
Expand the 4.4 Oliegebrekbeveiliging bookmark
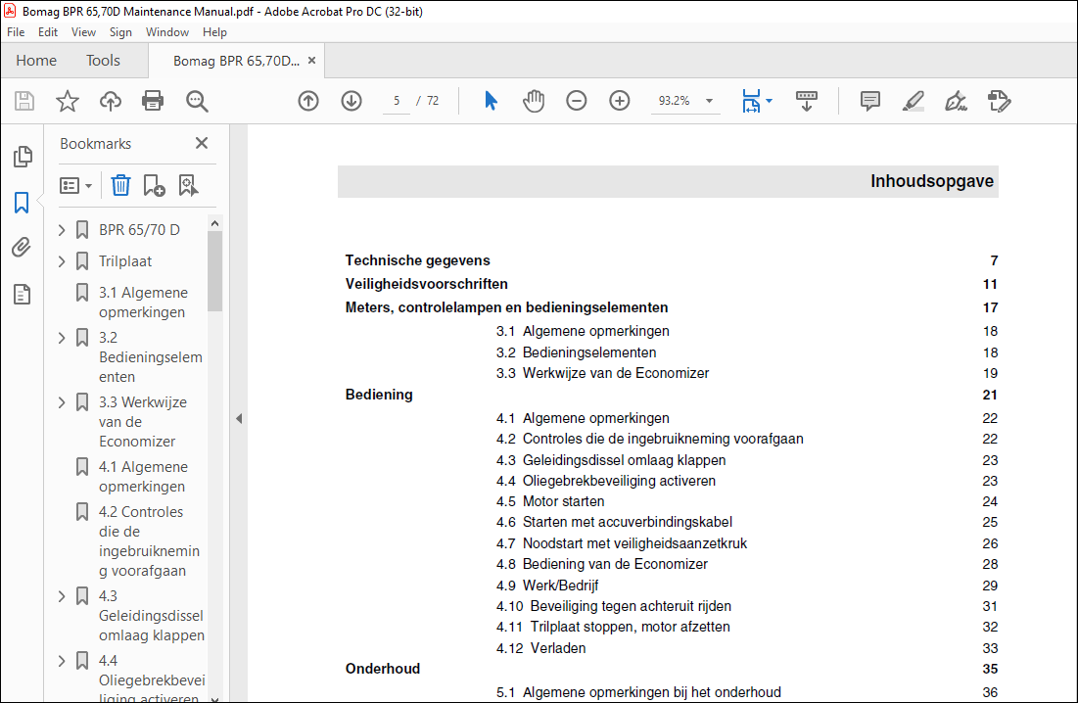[x=62, y=661]
